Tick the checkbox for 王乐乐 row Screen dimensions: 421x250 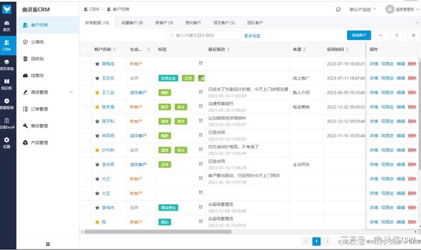85,78
